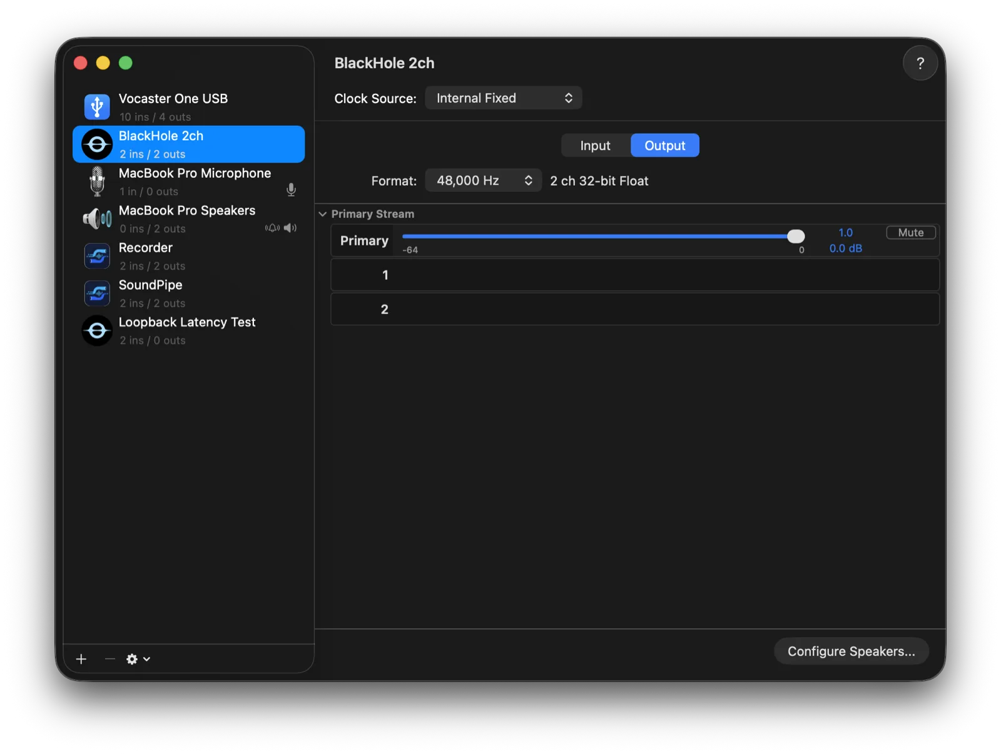This screenshot has height=754, width=1001.
Task: Click the MacBook Pro Speakers device icon
Action: point(97,219)
